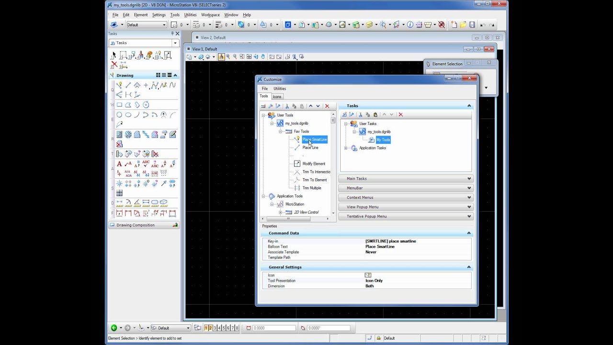Expand the View Popup Menu section
This screenshot has width=613, height=345.
click(407, 207)
